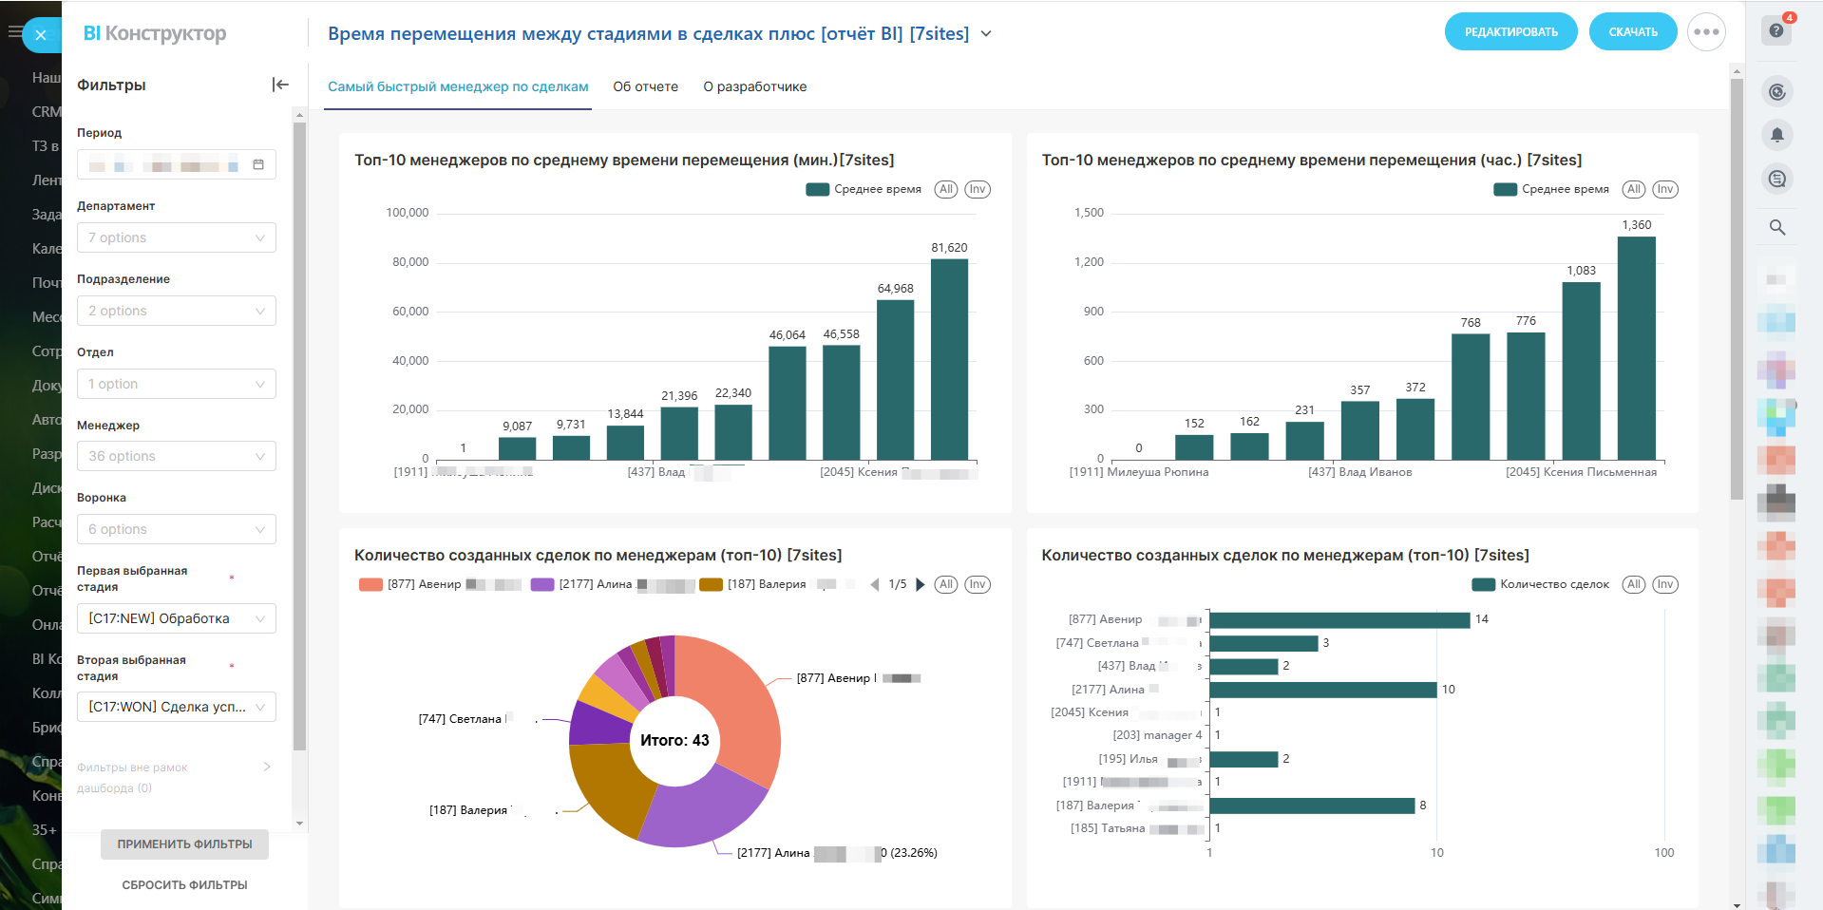This screenshot has width=1823, height=910.
Task: Go to previous pie chart legend page
Action: 875,584
